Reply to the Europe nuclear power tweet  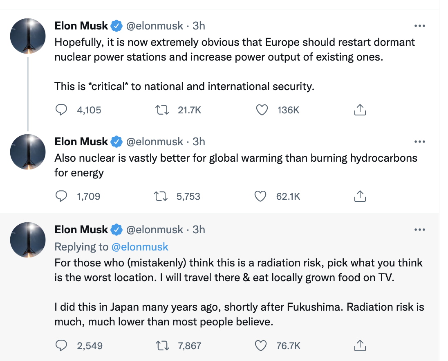61,110
